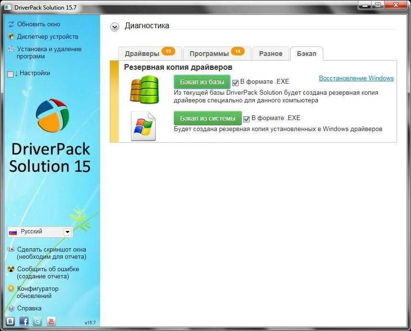Open Установка и удаление программ link
The image size is (411, 331).
[x=49, y=53]
